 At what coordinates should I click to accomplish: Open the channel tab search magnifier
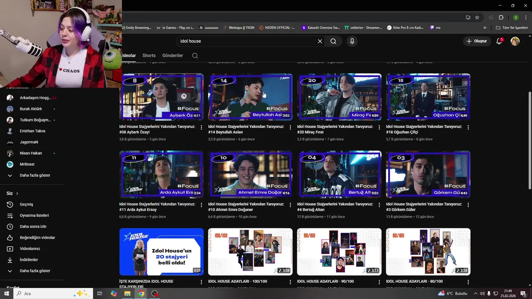195,56
